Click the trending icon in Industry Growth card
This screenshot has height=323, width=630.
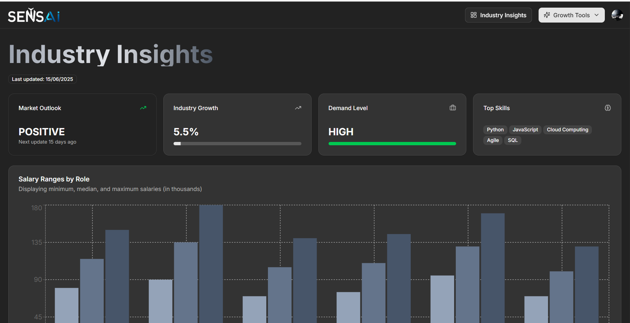tap(298, 108)
